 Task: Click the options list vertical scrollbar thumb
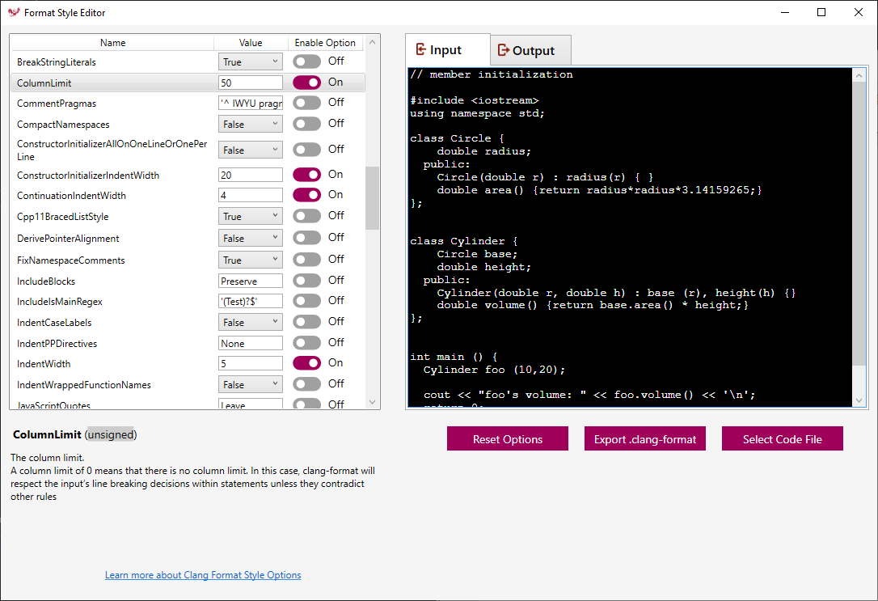pyautogui.click(x=372, y=197)
